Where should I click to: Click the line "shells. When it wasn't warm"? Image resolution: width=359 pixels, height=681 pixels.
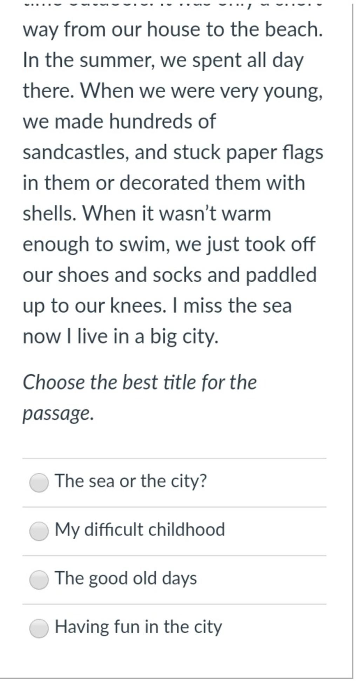(147, 213)
